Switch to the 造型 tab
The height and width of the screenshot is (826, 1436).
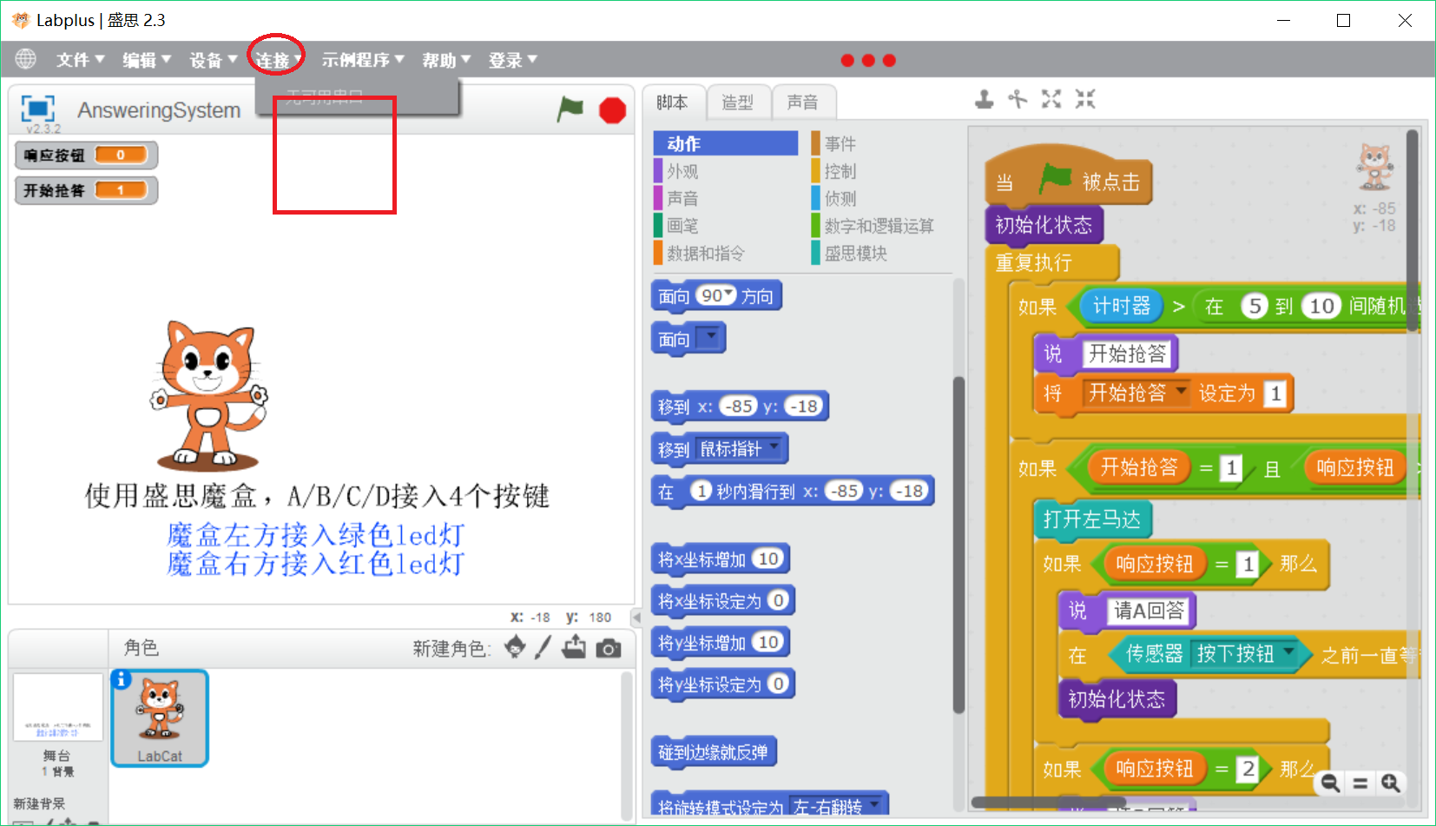[x=737, y=102]
